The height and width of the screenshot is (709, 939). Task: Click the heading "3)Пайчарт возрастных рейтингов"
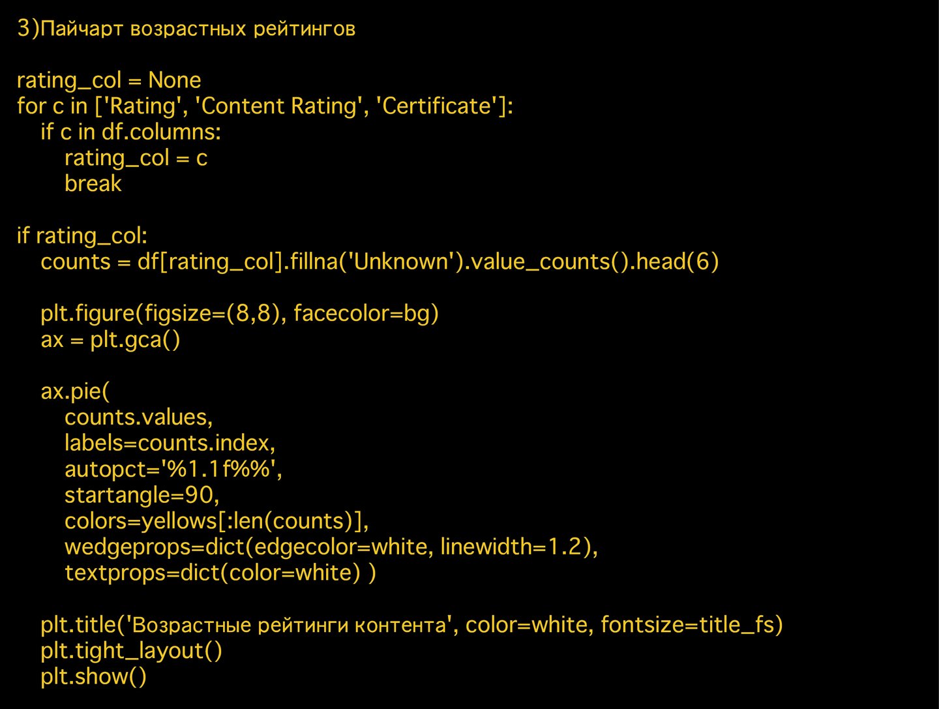pos(186,29)
